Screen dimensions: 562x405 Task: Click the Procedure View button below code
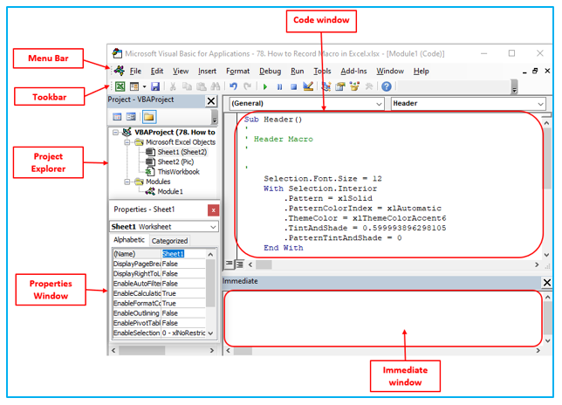[x=229, y=264]
